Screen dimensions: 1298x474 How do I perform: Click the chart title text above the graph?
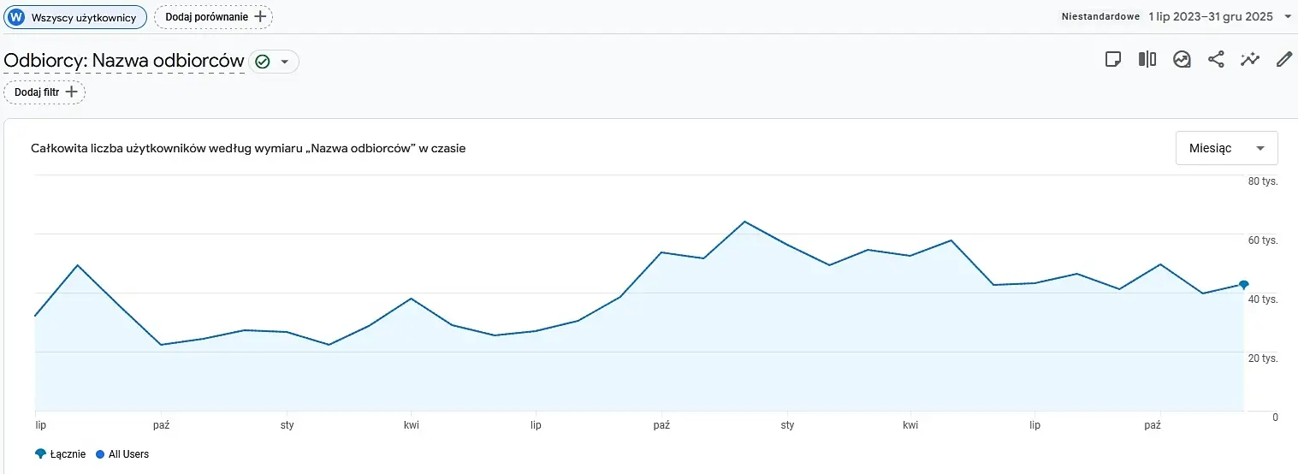point(248,148)
